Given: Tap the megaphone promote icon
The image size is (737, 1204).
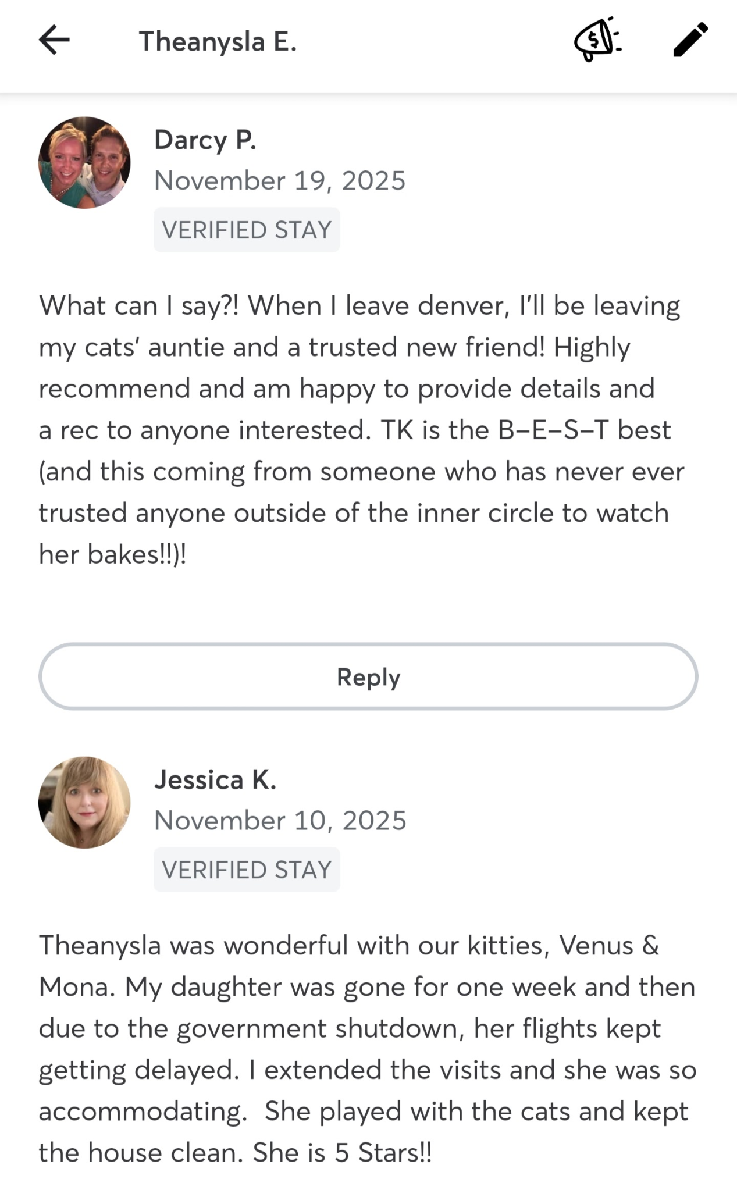Looking at the screenshot, I should coord(597,40).
